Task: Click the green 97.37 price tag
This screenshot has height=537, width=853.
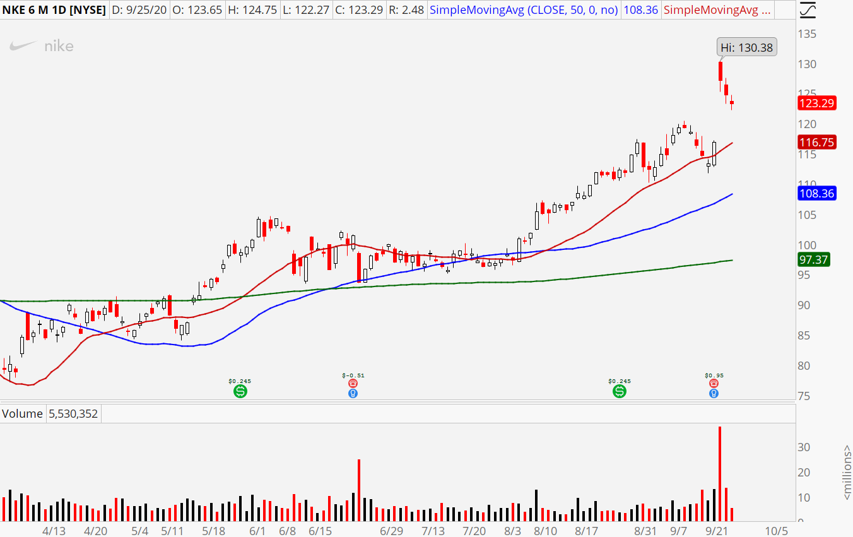Action: pyautogui.click(x=813, y=259)
